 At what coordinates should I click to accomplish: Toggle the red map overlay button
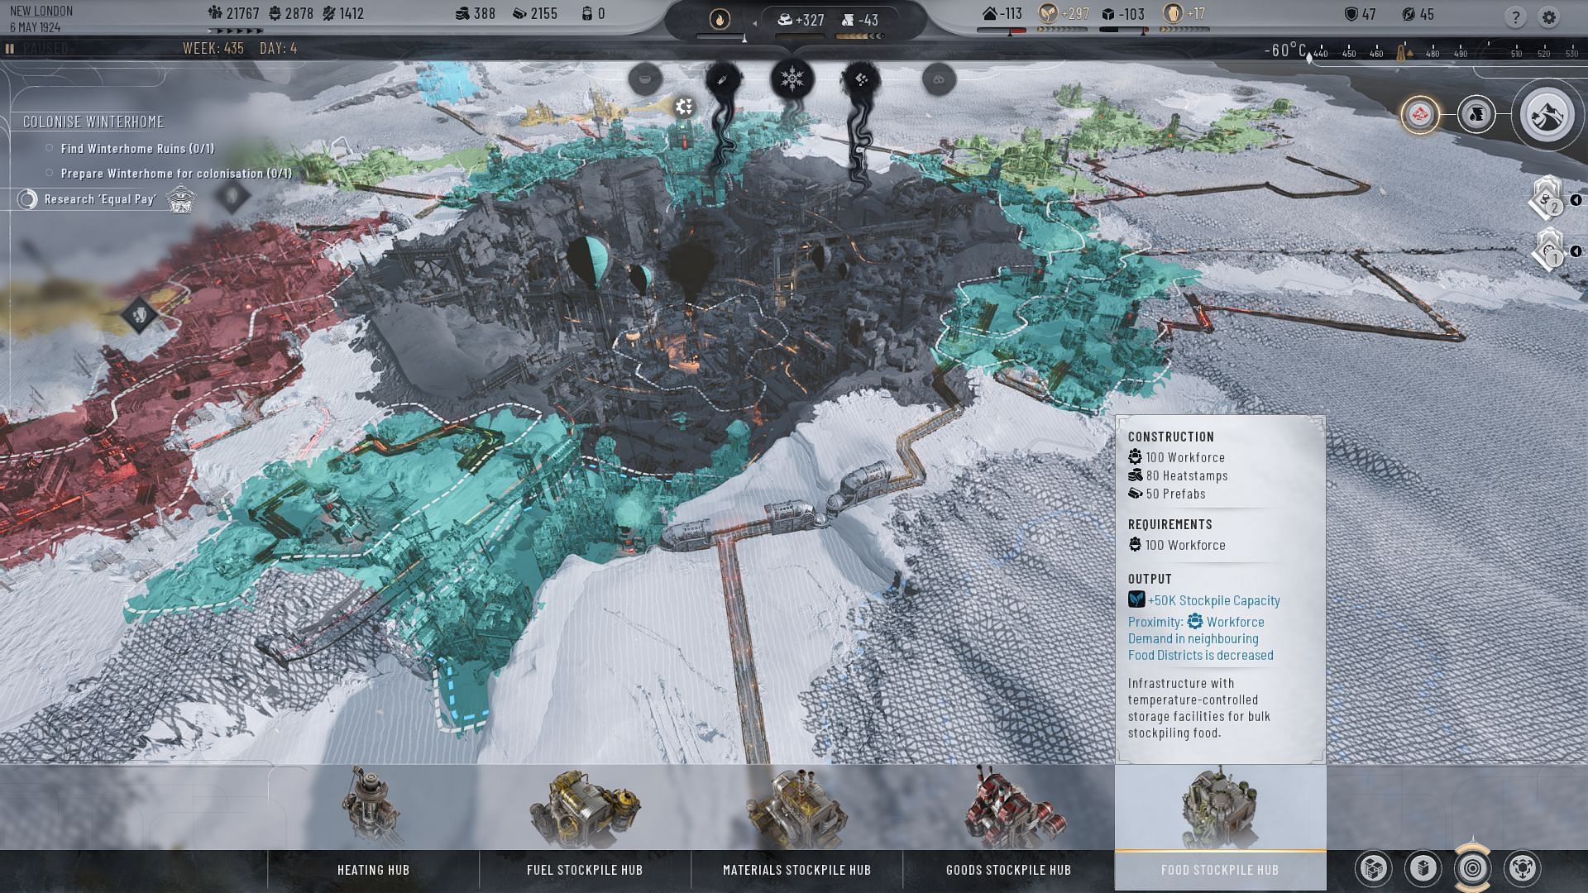point(1419,115)
